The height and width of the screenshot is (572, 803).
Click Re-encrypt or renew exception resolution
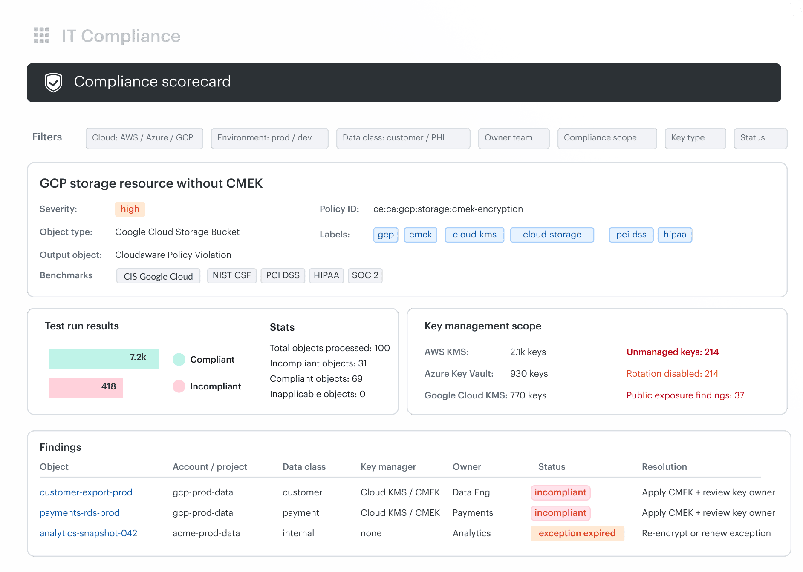[x=706, y=533]
